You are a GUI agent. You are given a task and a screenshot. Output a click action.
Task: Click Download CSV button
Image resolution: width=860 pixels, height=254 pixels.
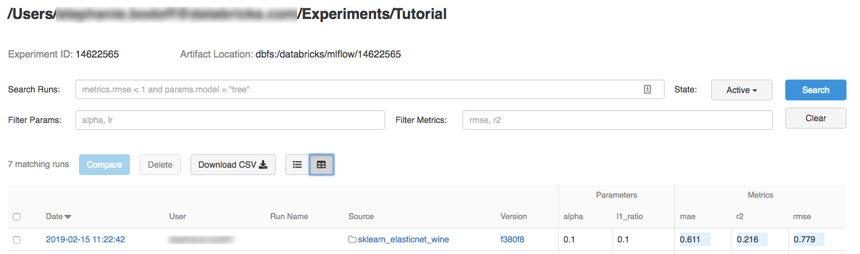[233, 165]
